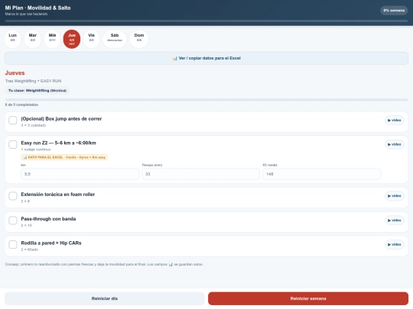Click Mi Plan · Movilidad & Salto title
Image resolution: width=413 pixels, height=309 pixels.
[37, 8]
